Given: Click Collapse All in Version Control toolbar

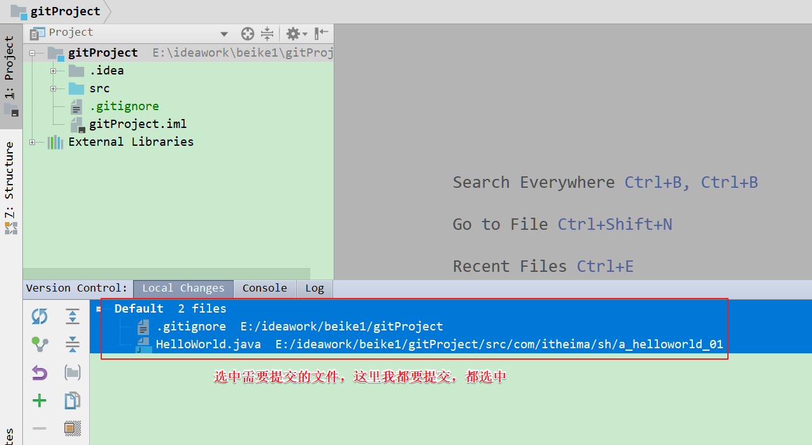Looking at the screenshot, I should (73, 344).
